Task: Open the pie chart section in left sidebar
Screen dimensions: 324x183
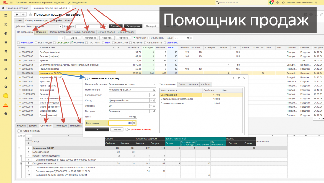Action: 6,33
